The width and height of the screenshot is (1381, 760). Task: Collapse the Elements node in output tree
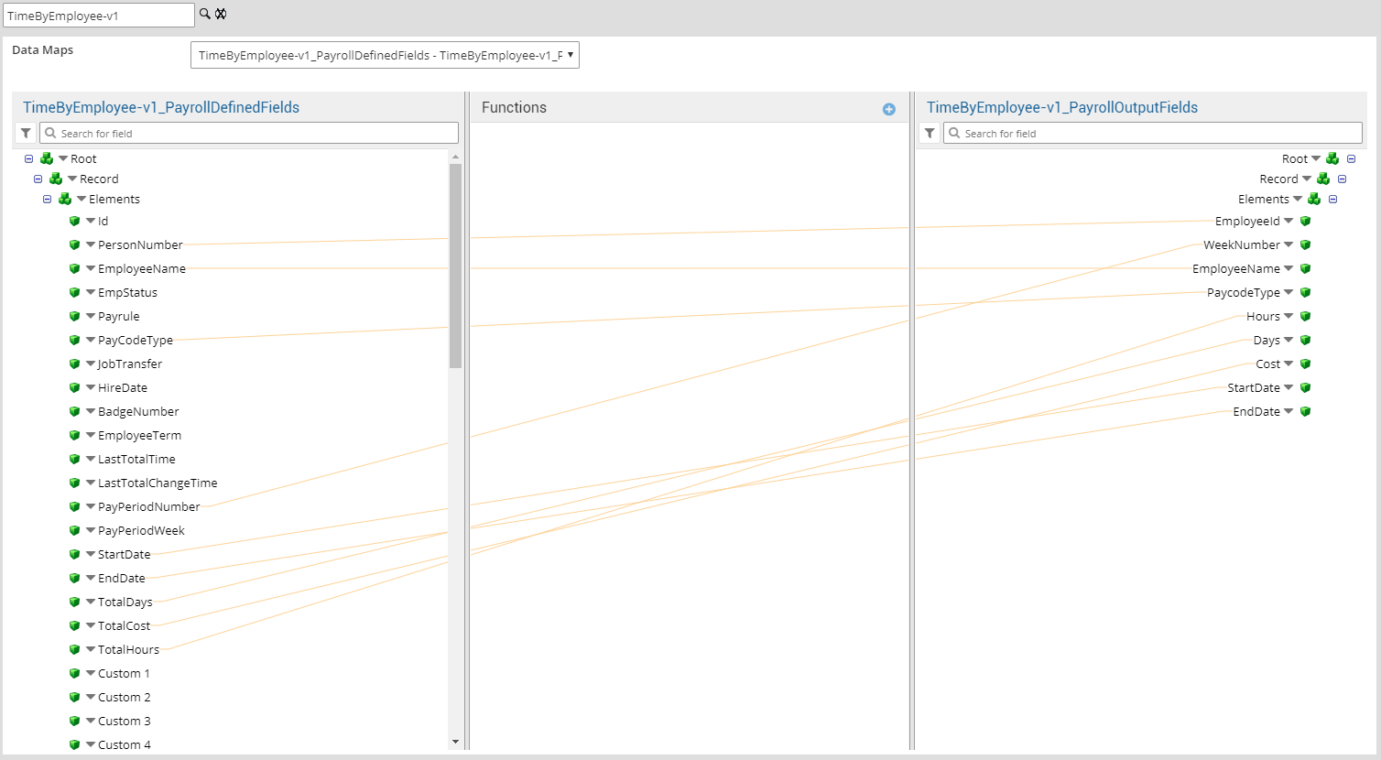[1333, 199]
